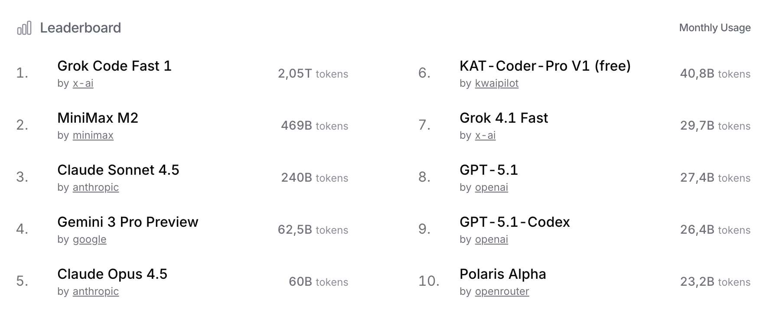Visit the kwaipilot author link
Screen dimensions: 776x320
[x=496, y=83]
